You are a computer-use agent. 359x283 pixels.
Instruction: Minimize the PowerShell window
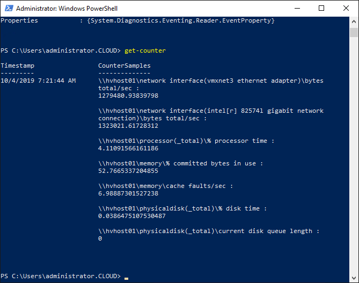point(297,8)
